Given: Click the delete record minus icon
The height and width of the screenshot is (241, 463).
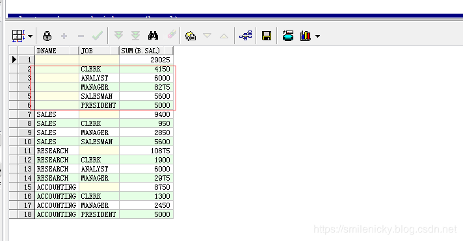Looking at the screenshot, I should [81, 36].
